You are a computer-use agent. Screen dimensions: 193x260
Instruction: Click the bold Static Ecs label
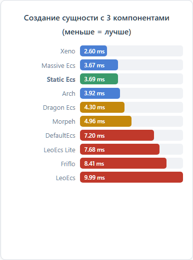coord(61,79)
